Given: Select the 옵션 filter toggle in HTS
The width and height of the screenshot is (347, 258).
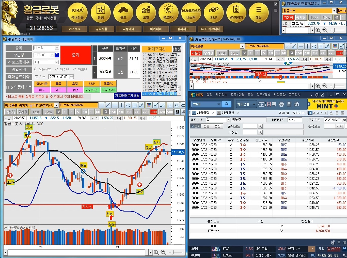Looking at the screenshot, I should (217, 126).
